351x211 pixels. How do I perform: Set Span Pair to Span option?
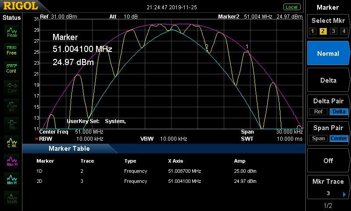pos(319,138)
